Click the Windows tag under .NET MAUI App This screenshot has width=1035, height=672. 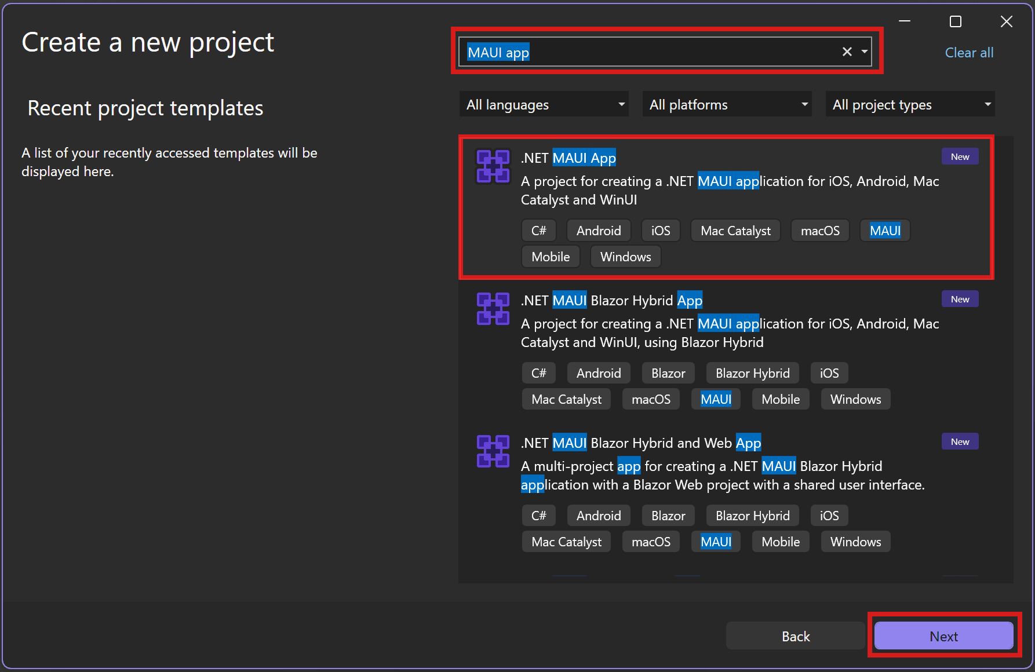click(625, 257)
